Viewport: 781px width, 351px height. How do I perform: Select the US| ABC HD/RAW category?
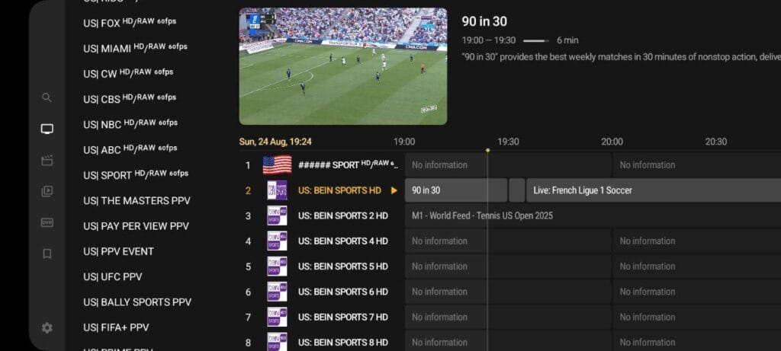pos(130,150)
